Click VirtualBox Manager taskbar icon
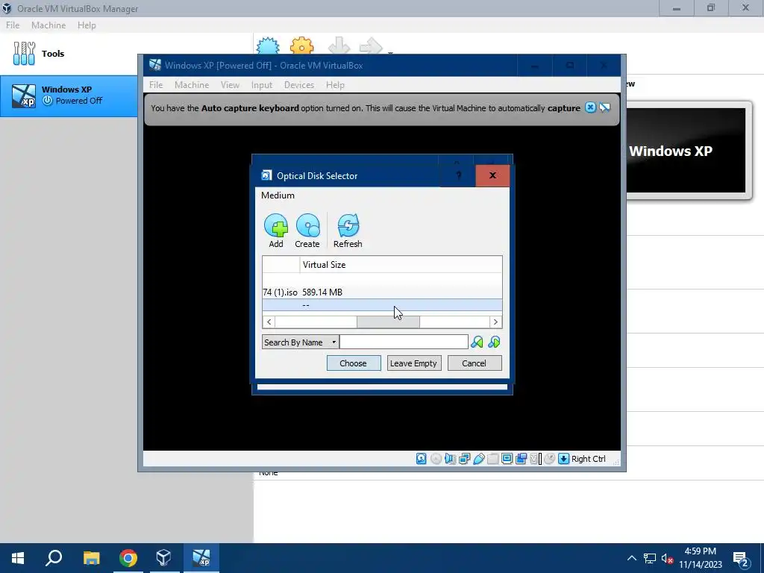The height and width of the screenshot is (573, 764). [163, 558]
